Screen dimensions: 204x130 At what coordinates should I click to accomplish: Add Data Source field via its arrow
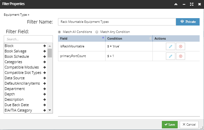45,78
